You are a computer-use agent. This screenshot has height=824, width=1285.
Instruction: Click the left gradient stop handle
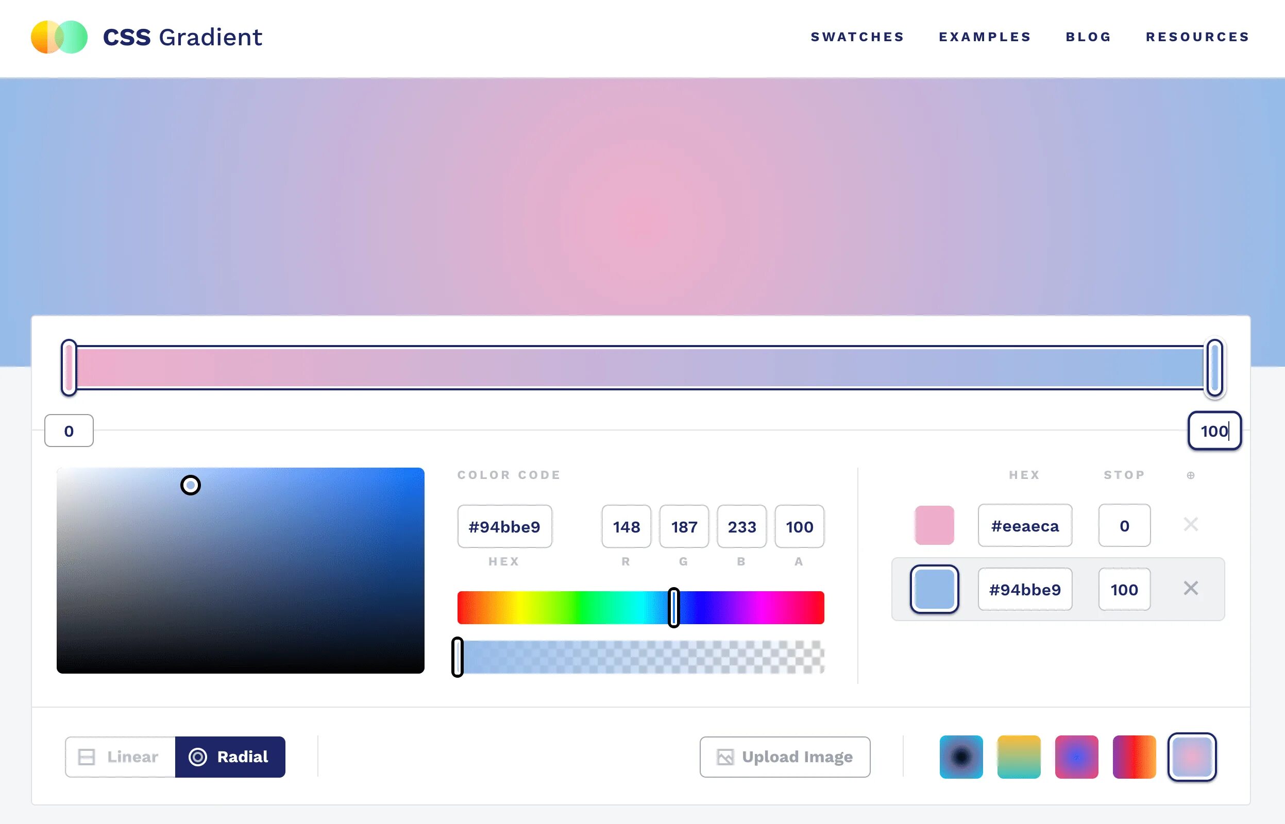click(x=69, y=368)
